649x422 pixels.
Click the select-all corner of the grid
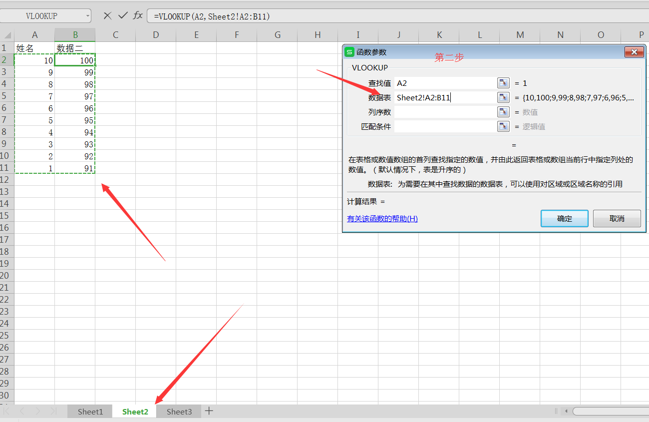[x=7, y=35]
